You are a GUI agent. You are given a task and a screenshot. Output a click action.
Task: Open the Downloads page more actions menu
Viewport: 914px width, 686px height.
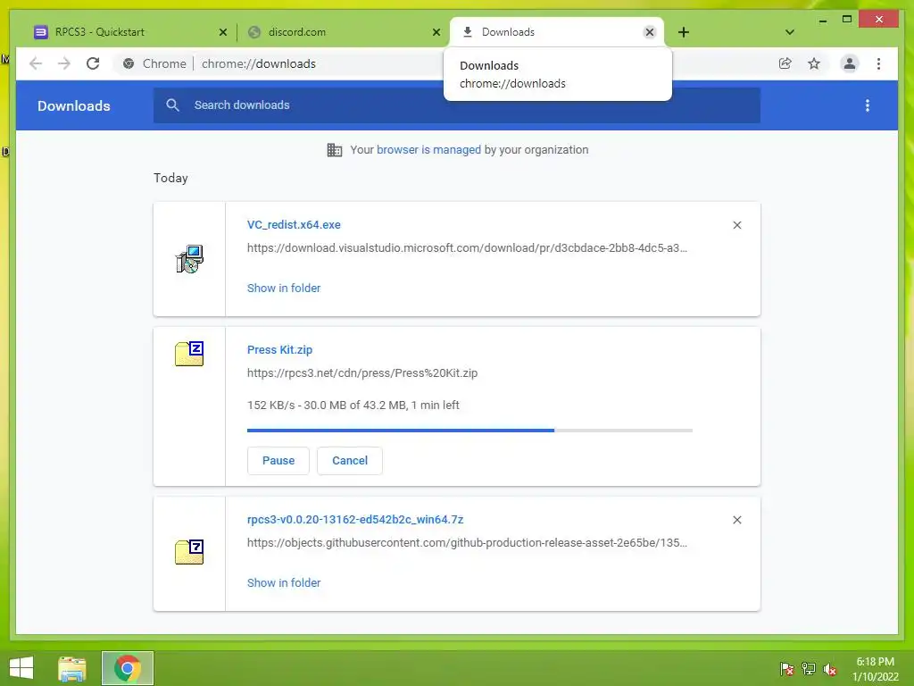(868, 105)
